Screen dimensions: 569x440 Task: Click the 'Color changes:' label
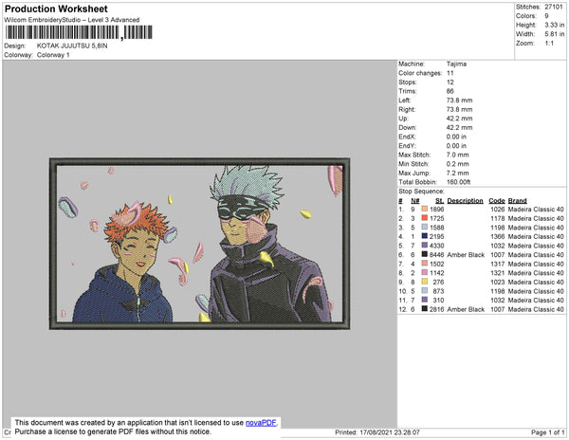[x=420, y=73]
